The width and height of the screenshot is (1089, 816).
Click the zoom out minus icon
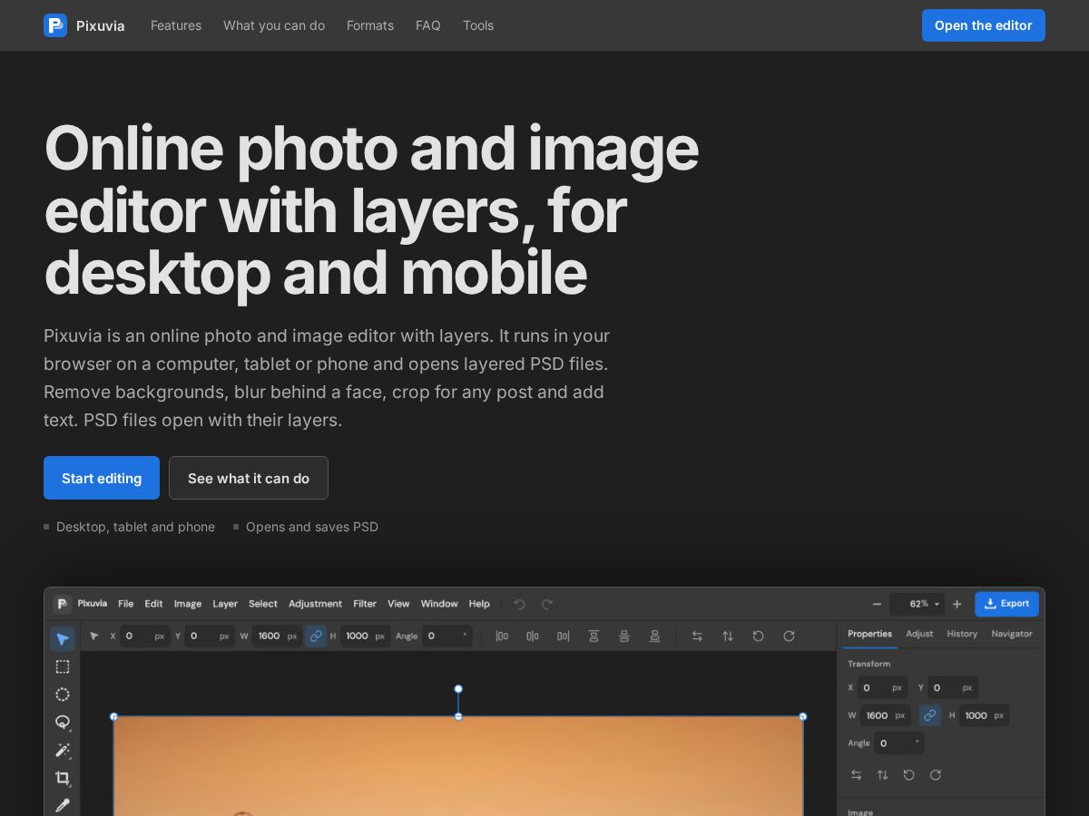(877, 604)
